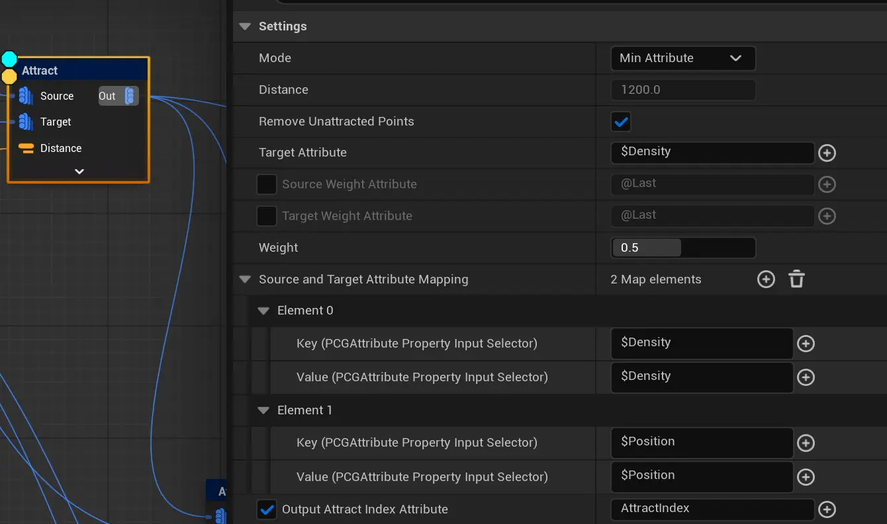Collapse Element 0 mapping entry
This screenshot has width=887, height=524.
point(263,311)
